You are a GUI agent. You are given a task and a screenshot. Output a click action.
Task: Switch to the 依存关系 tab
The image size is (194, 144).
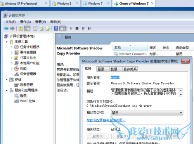pyautogui.click(x=130, y=69)
